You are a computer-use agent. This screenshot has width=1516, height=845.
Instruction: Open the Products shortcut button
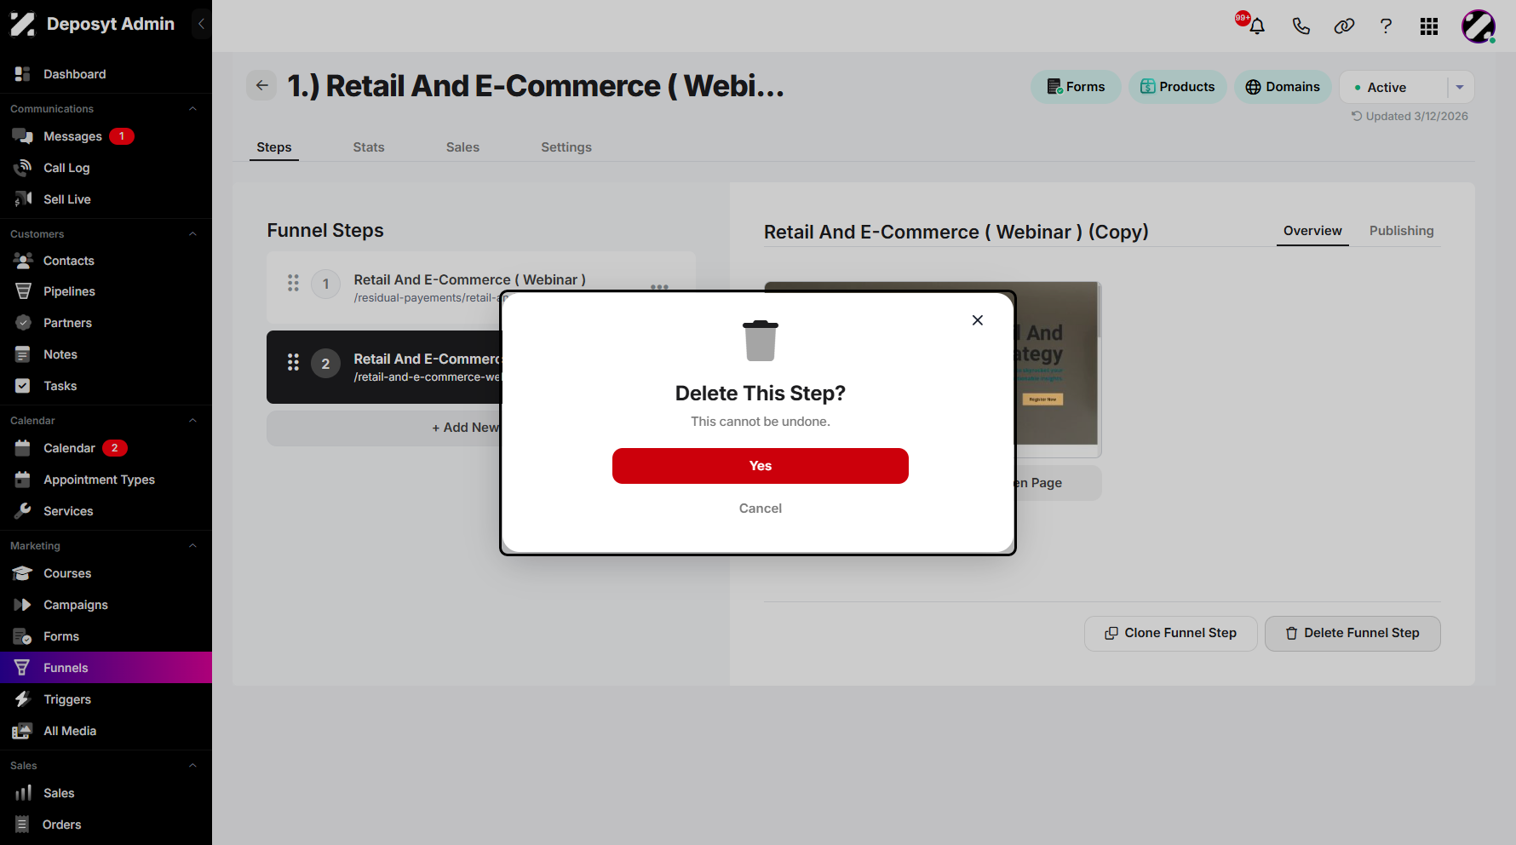(x=1178, y=87)
